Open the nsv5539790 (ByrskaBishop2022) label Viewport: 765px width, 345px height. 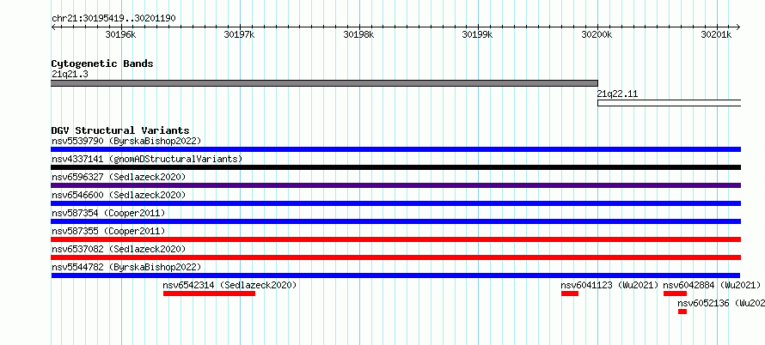pyautogui.click(x=126, y=141)
